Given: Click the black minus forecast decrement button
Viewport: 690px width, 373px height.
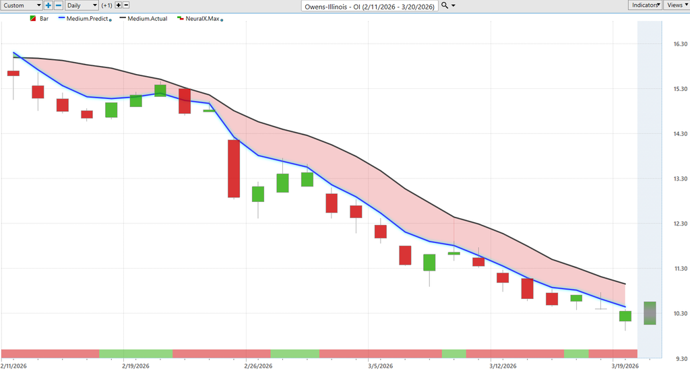Looking at the screenshot, I should pos(127,5).
